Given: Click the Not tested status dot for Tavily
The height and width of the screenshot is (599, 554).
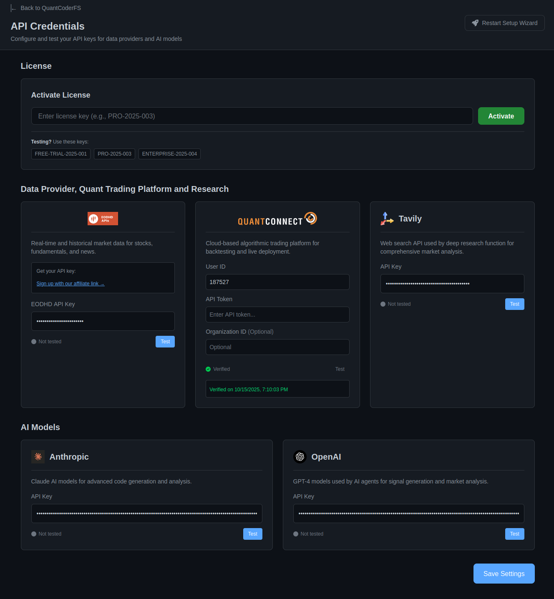Looking at the screenshot, I should tap(383, 304).
